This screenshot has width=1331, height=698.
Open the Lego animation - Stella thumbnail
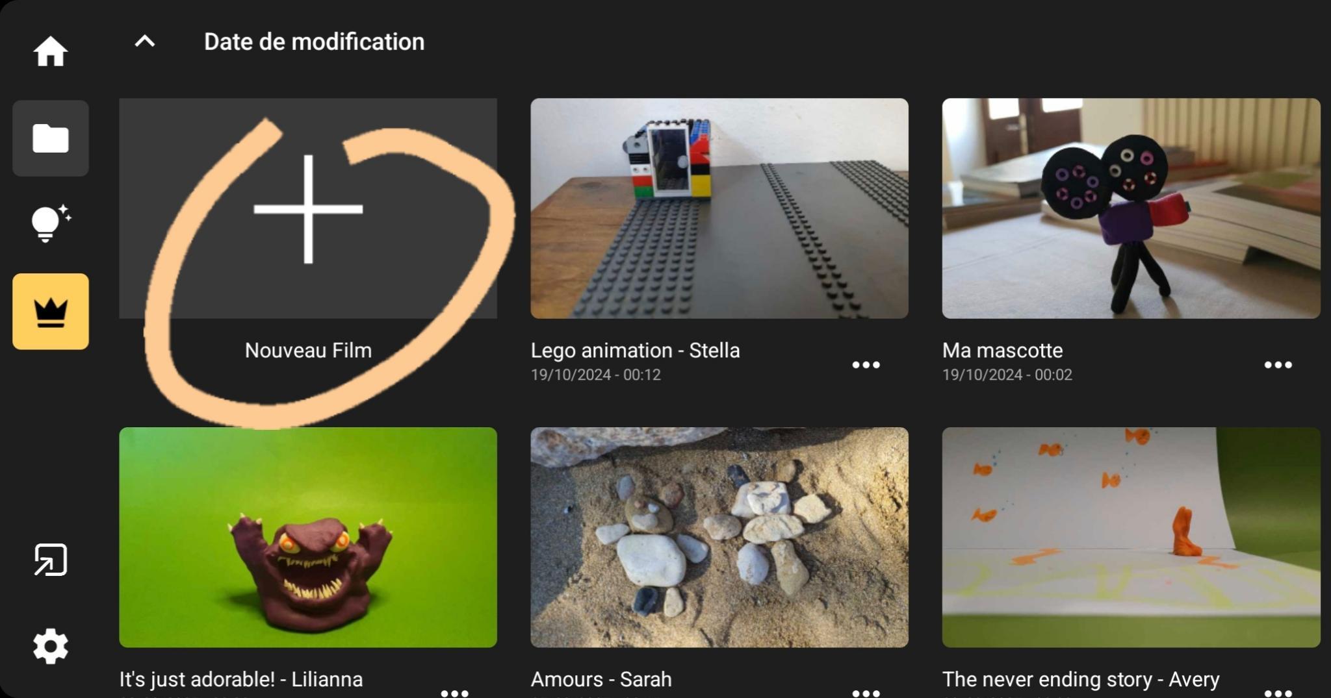[719, 208]
